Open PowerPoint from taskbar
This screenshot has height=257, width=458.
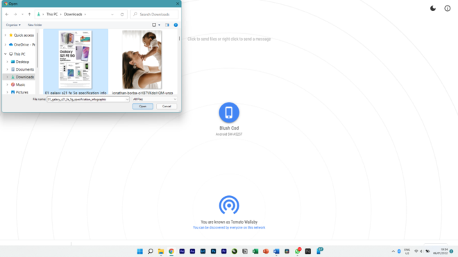point(266,251)
